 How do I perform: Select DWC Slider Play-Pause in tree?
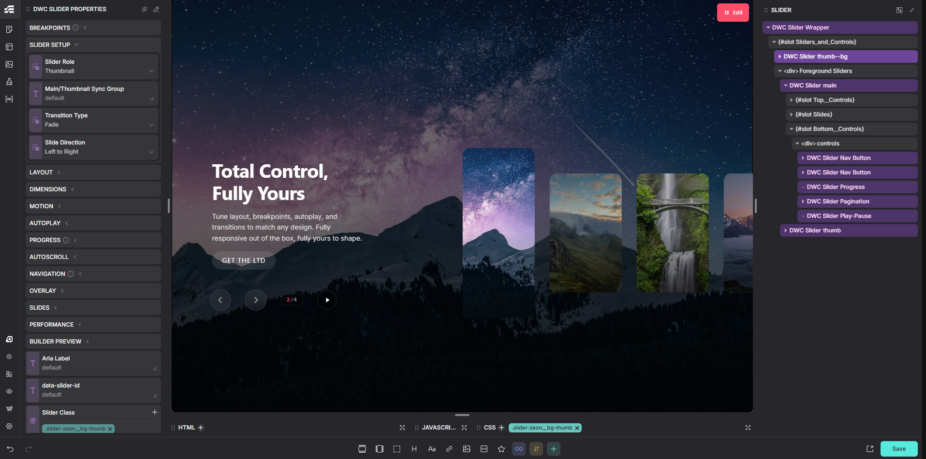[x=857, y=216]
